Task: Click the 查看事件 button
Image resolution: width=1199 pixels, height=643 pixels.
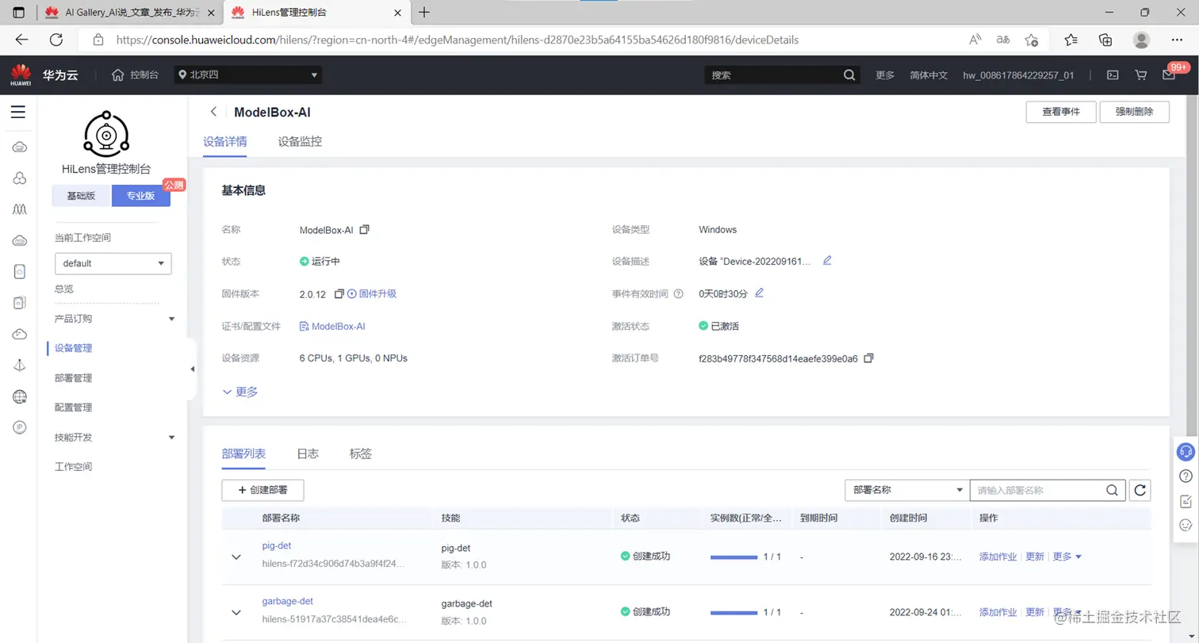Action: [1061, 112]
